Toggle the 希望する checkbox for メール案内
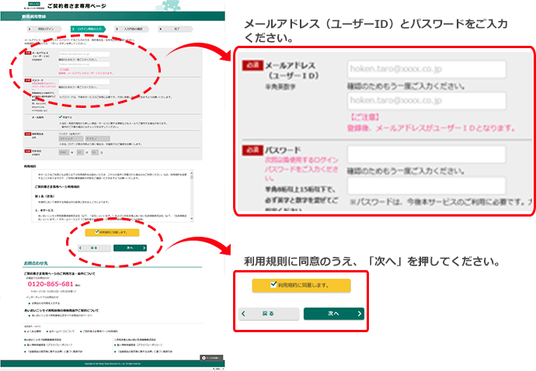Viewport: 536px width, 371px height. click(61, 117)
